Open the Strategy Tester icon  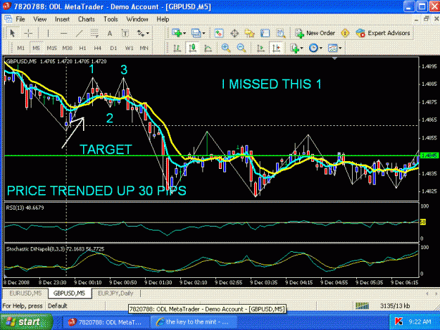point(281,33)
